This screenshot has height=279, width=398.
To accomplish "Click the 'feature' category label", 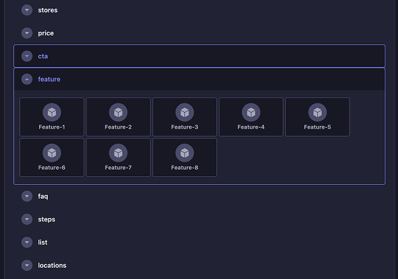I will (49, 79).
